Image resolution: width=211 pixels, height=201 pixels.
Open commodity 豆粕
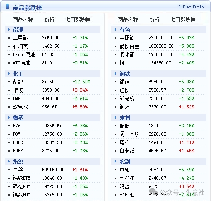click(124, 170)
